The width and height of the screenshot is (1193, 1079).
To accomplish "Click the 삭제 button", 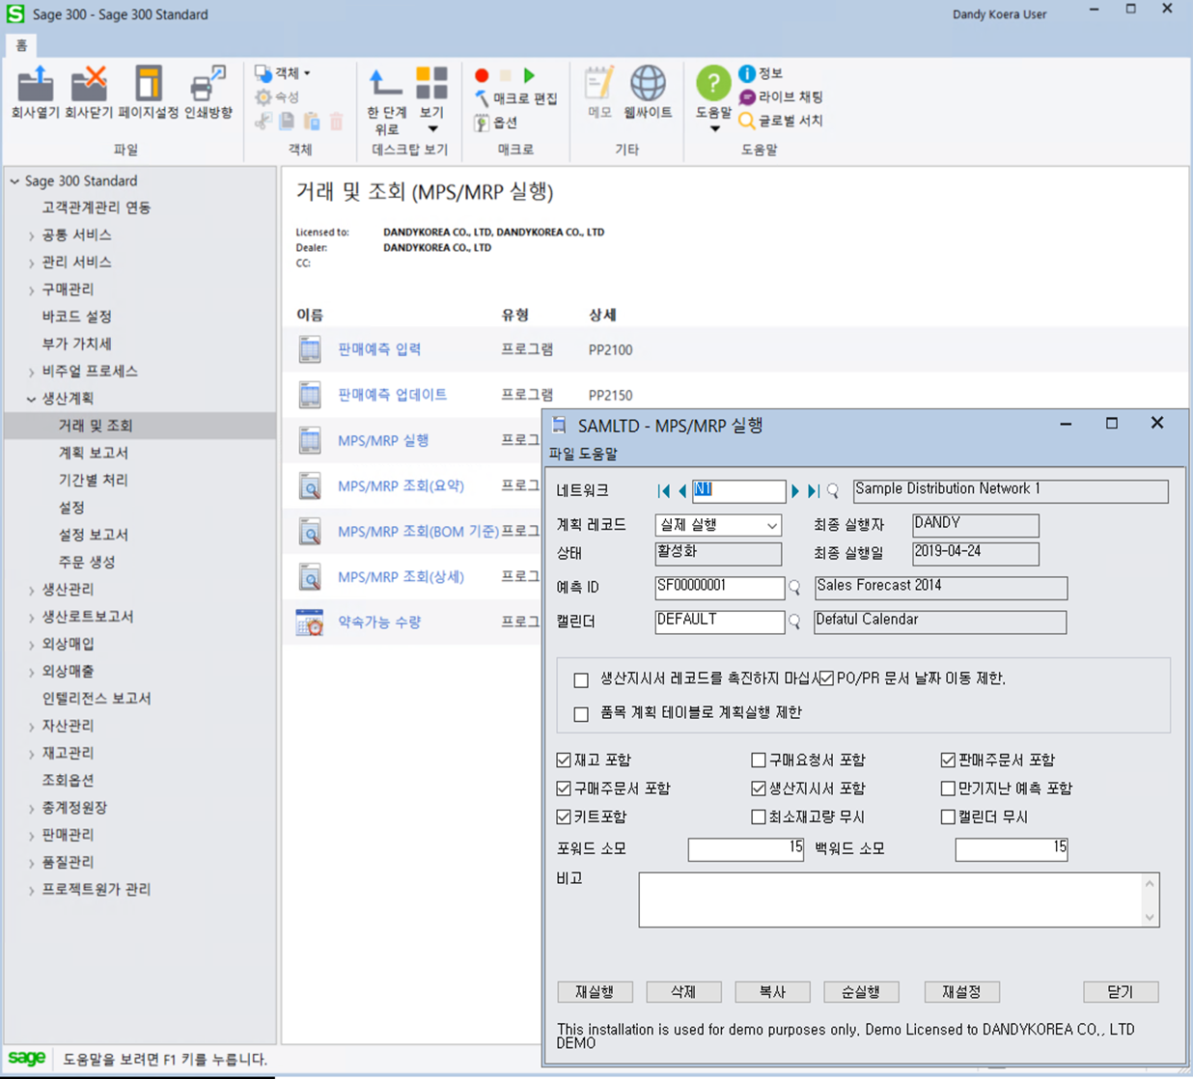I will pyautogui.click(x=683, y=992).
